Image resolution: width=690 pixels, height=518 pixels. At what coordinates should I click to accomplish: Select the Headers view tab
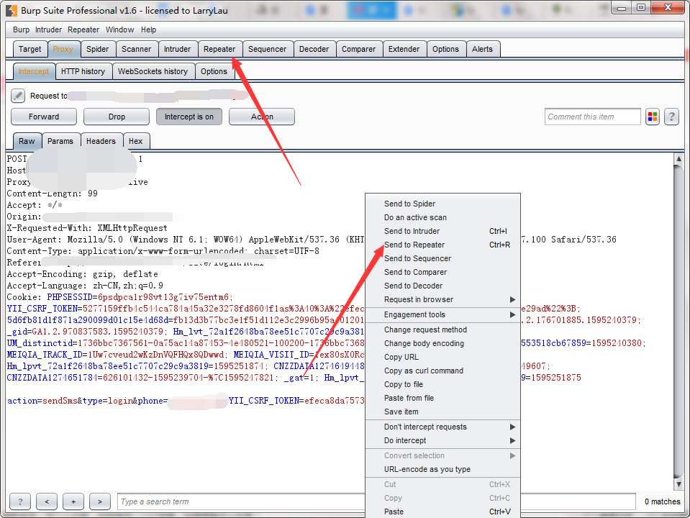(101, 141)
